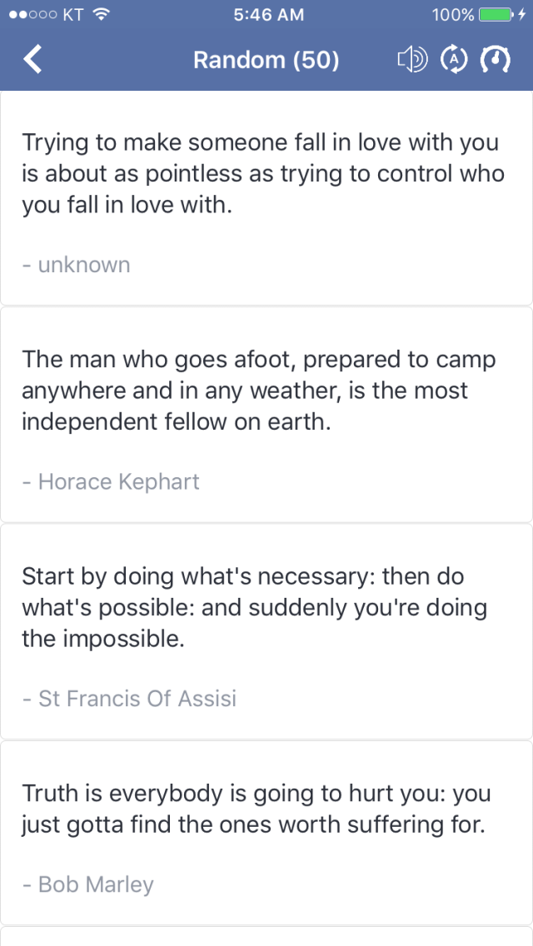Viewport: 533px width, 946px height.
Task: Tap the 100% battery percentage text
Action: click(x=453, y=15)
